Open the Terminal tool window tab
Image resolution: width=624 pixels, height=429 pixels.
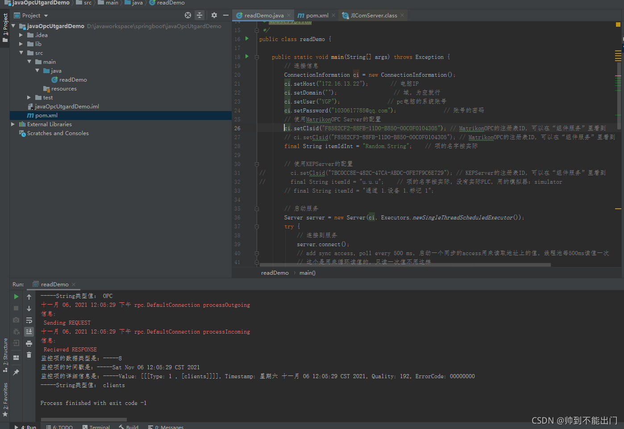pos(96,427)
